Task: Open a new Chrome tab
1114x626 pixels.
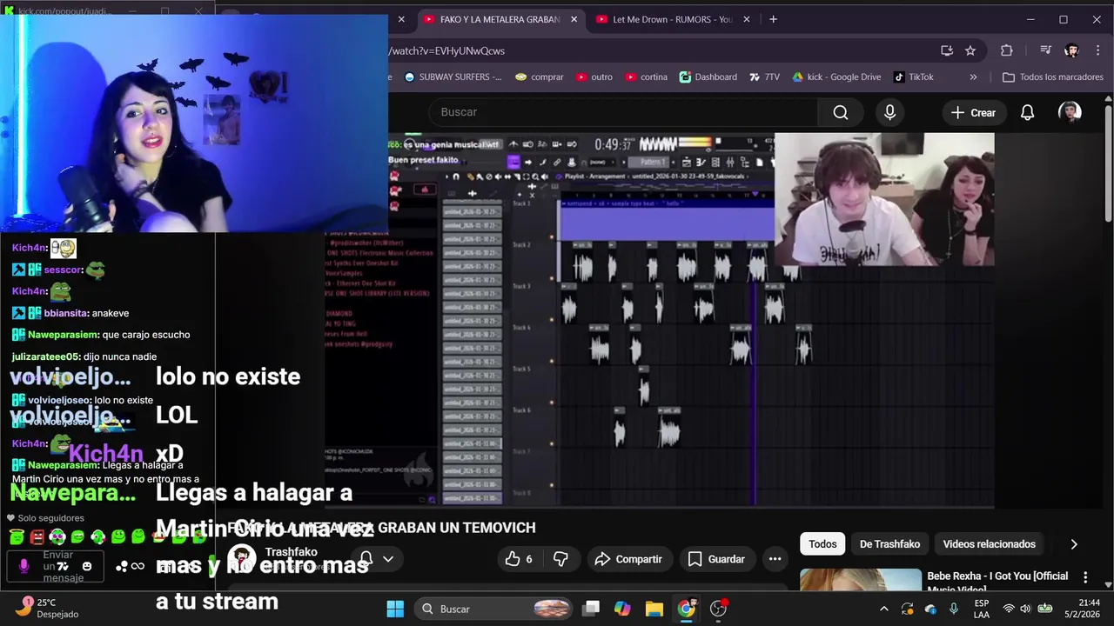Action: [773, 19]
